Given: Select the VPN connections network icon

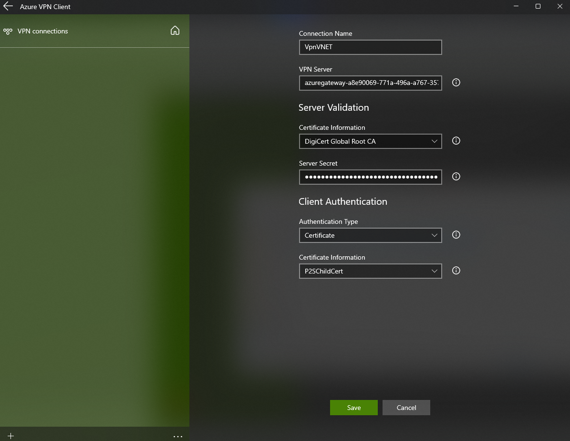Looking at the screenshot, I should click(8, 31).
